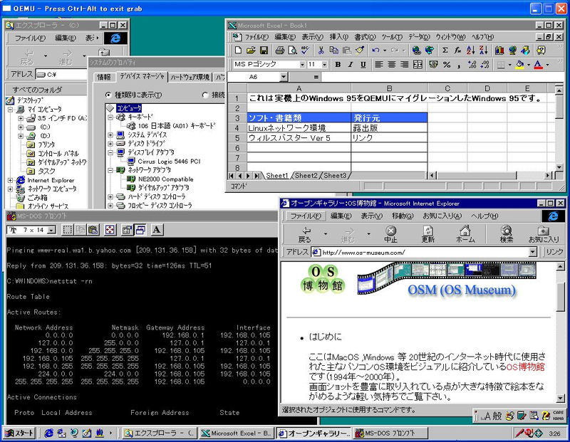Open the MS-DOS font size 7 x 14 dropdown
The image size is (570, 442).
[51, 230]
